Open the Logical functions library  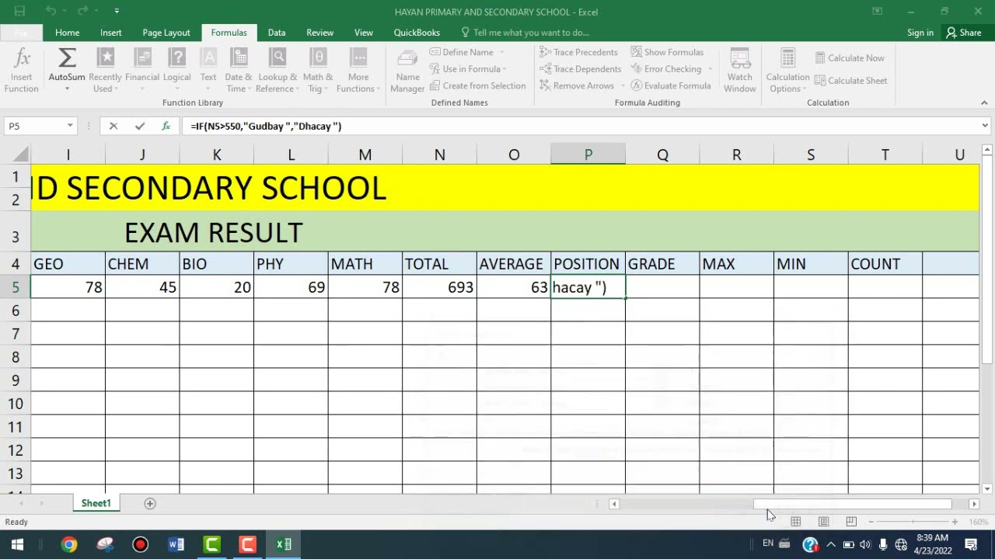177,70
